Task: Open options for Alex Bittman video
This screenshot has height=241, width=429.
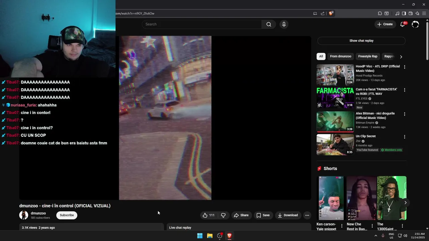Action: (x=405, y=114)
